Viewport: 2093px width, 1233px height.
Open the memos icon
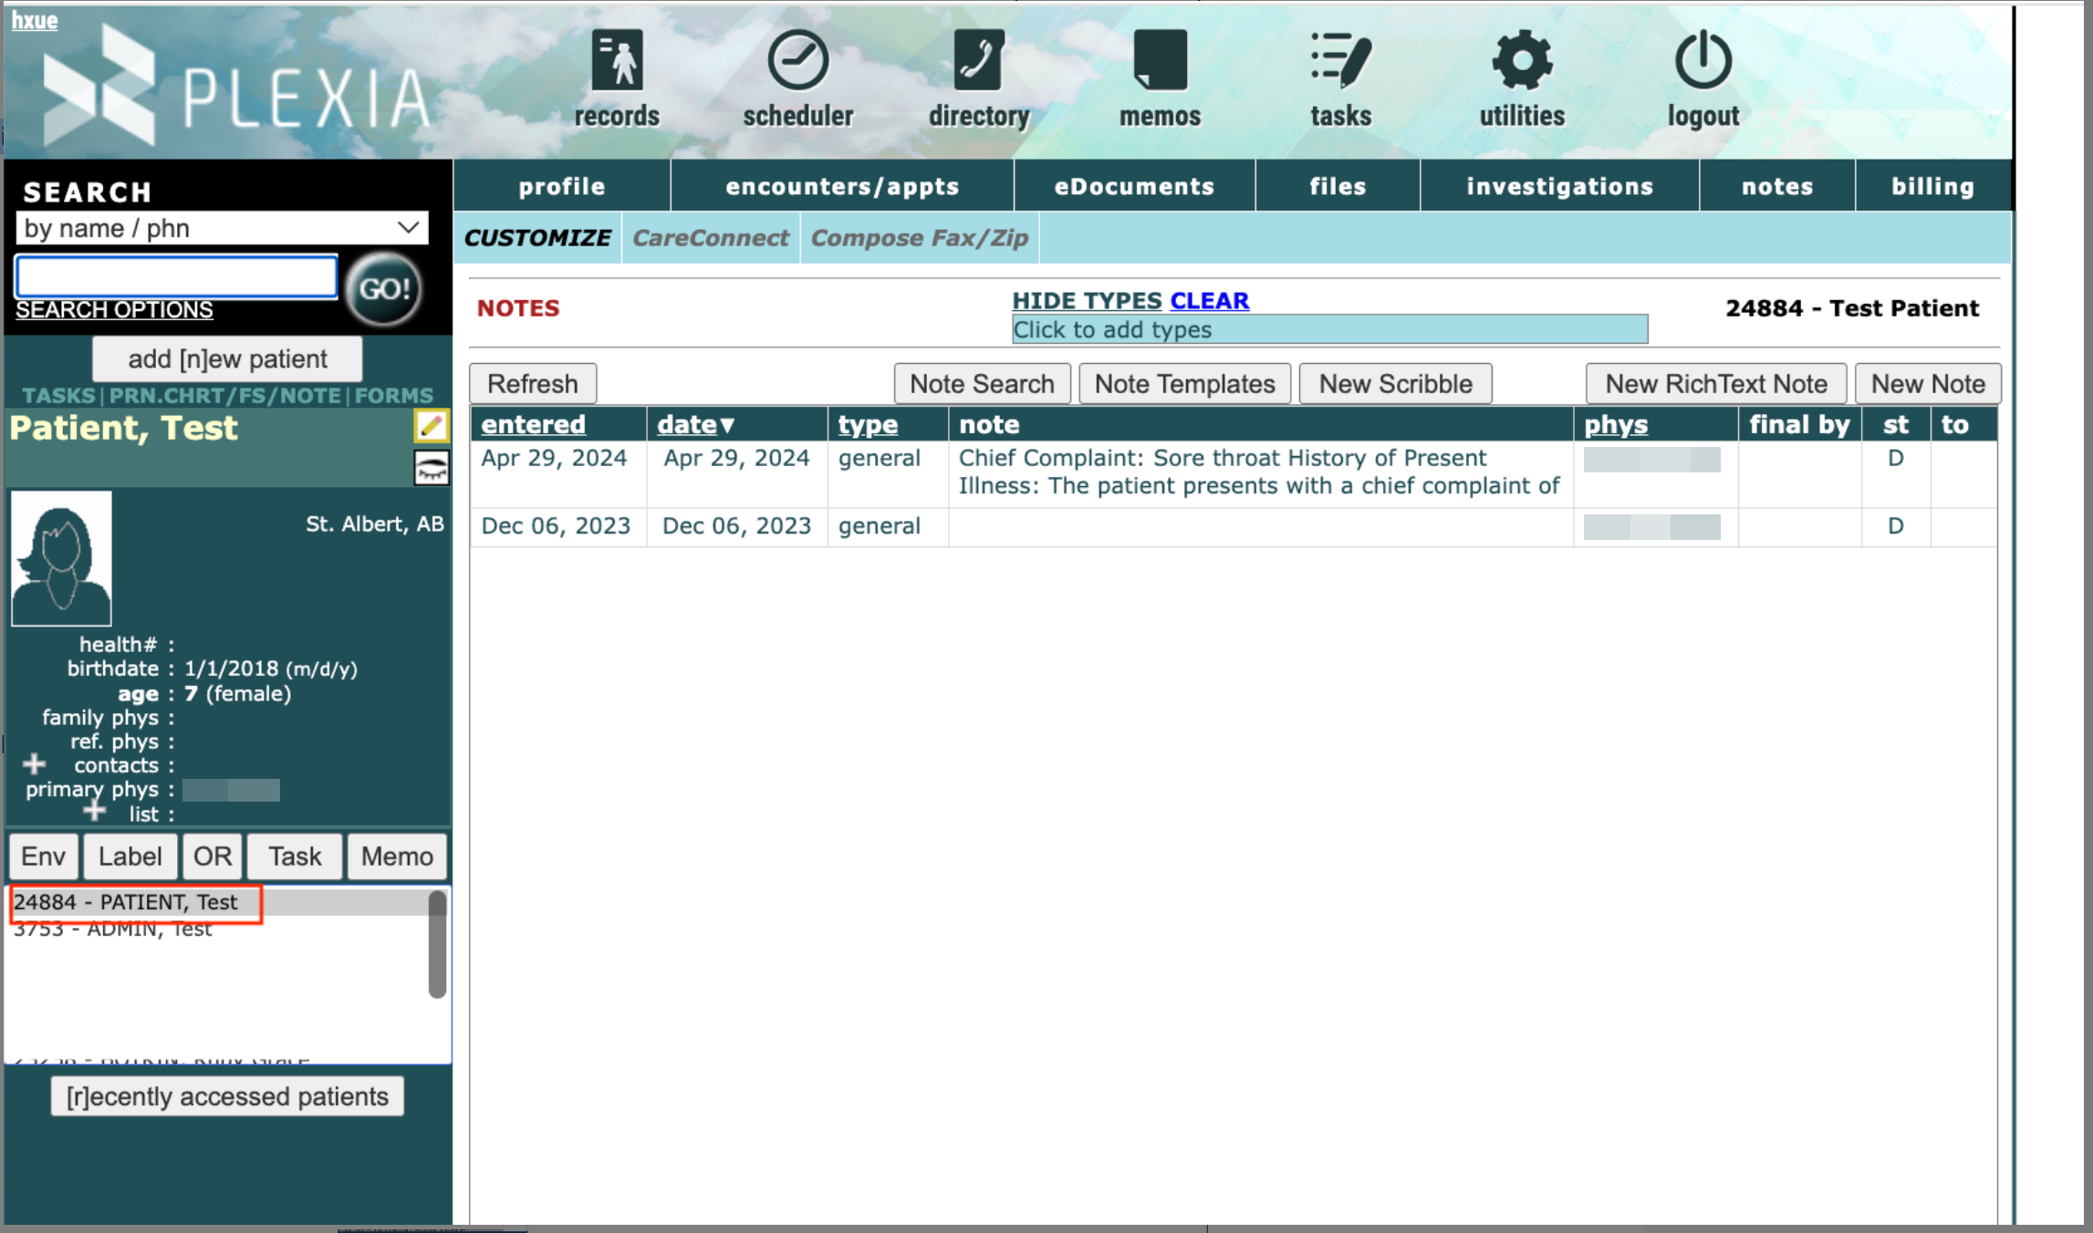(x=1161, y=60)
